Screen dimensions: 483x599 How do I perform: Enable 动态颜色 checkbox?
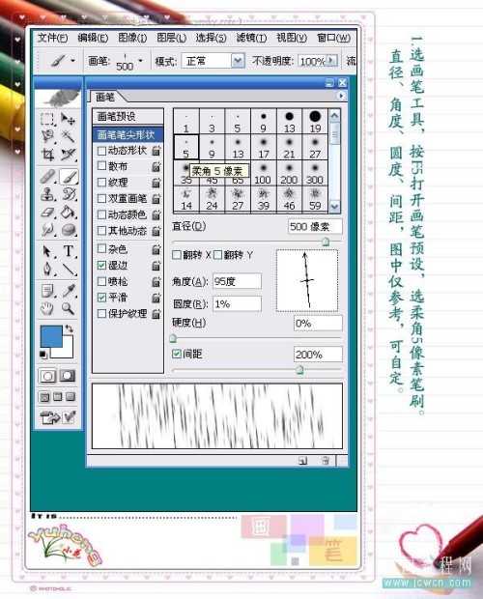point(101,214)
